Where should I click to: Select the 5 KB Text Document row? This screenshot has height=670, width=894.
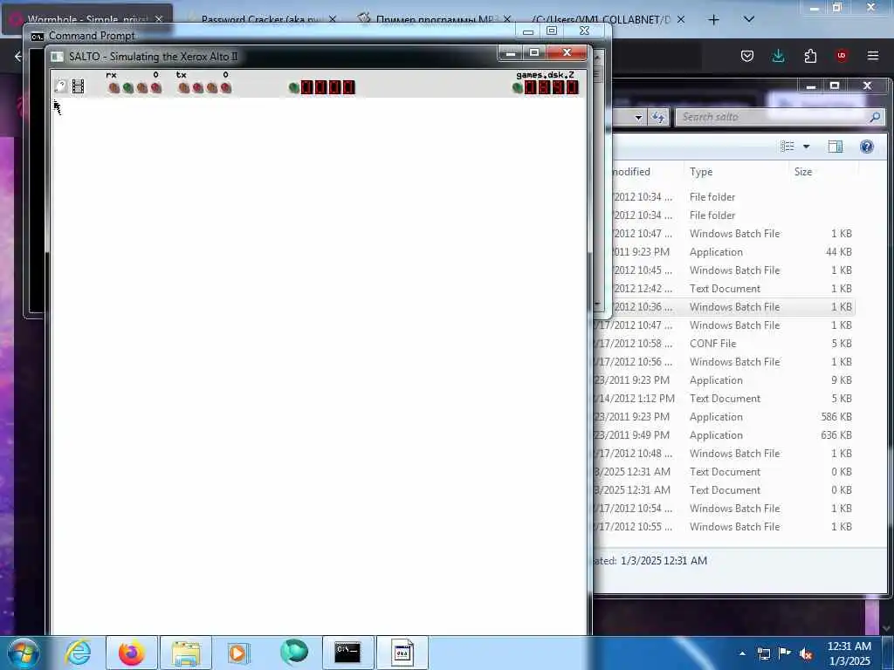pyautogui.click(x=724, y=398)
